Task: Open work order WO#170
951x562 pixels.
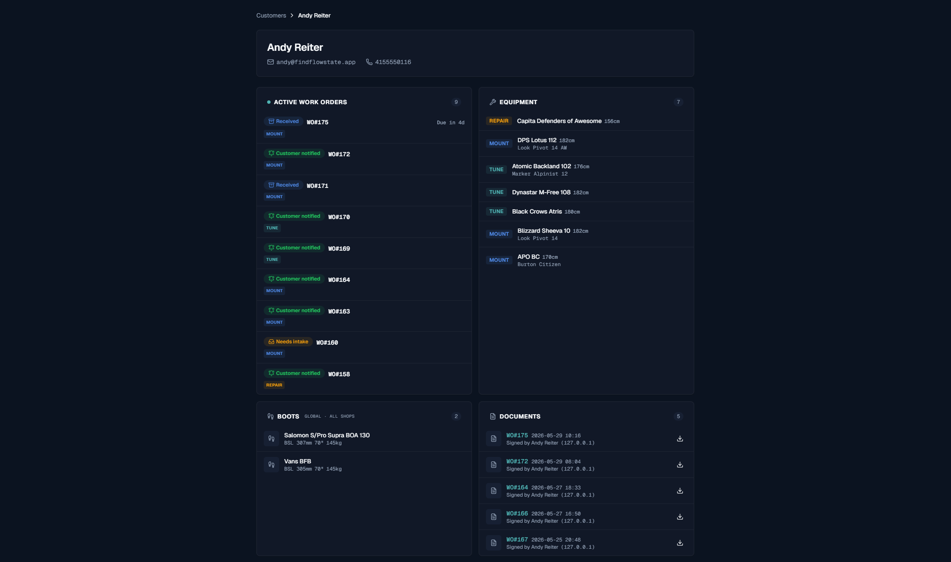Action: [364, 222]
